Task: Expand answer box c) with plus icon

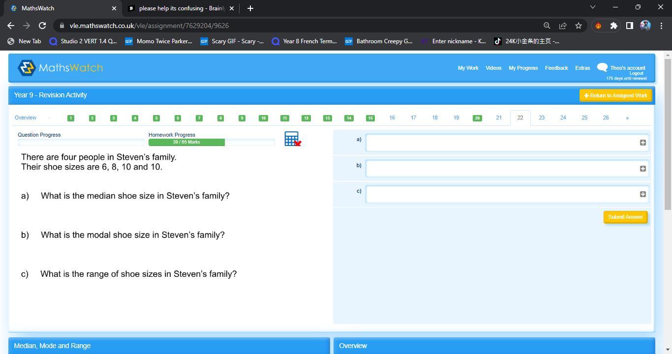Action: point(642,194)
